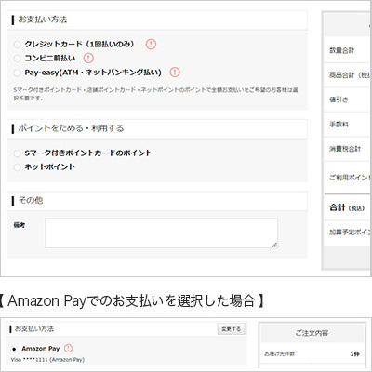Click the Visa ****1111 card text
This screenshot has width=372, height=372.
pos(47,360)
